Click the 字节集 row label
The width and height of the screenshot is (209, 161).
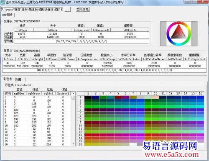8,41
